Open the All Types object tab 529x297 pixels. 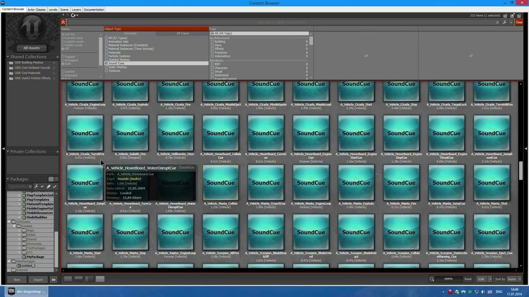(x=183, y=33)
